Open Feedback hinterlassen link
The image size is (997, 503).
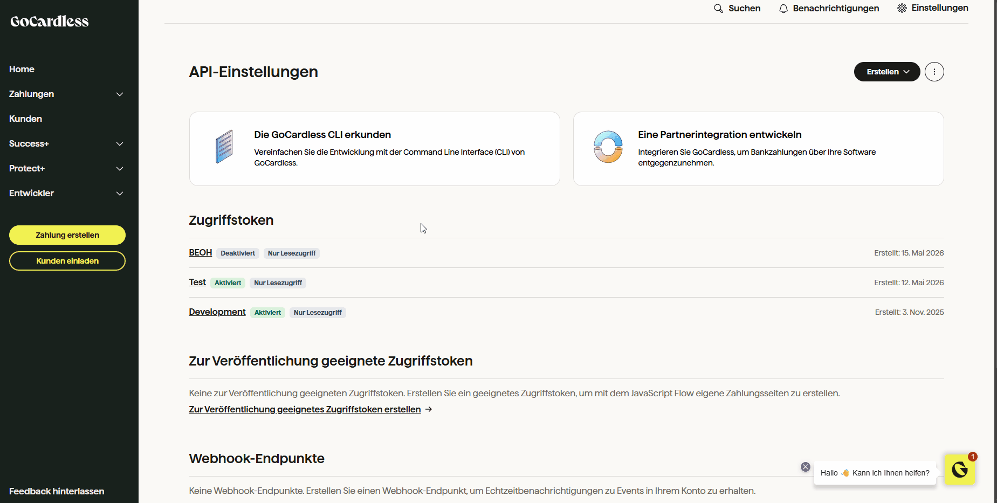(x=57, y=491)
